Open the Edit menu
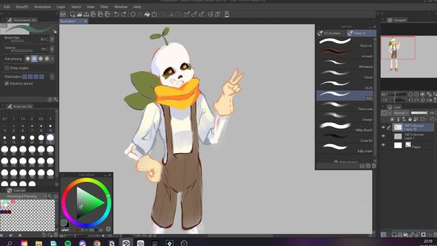Viewport: 437px width, 246px height. coord(7,7)
